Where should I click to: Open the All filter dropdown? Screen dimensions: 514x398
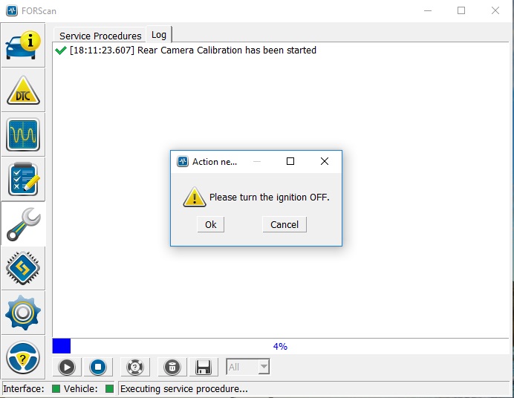click(x=248, y=367)
